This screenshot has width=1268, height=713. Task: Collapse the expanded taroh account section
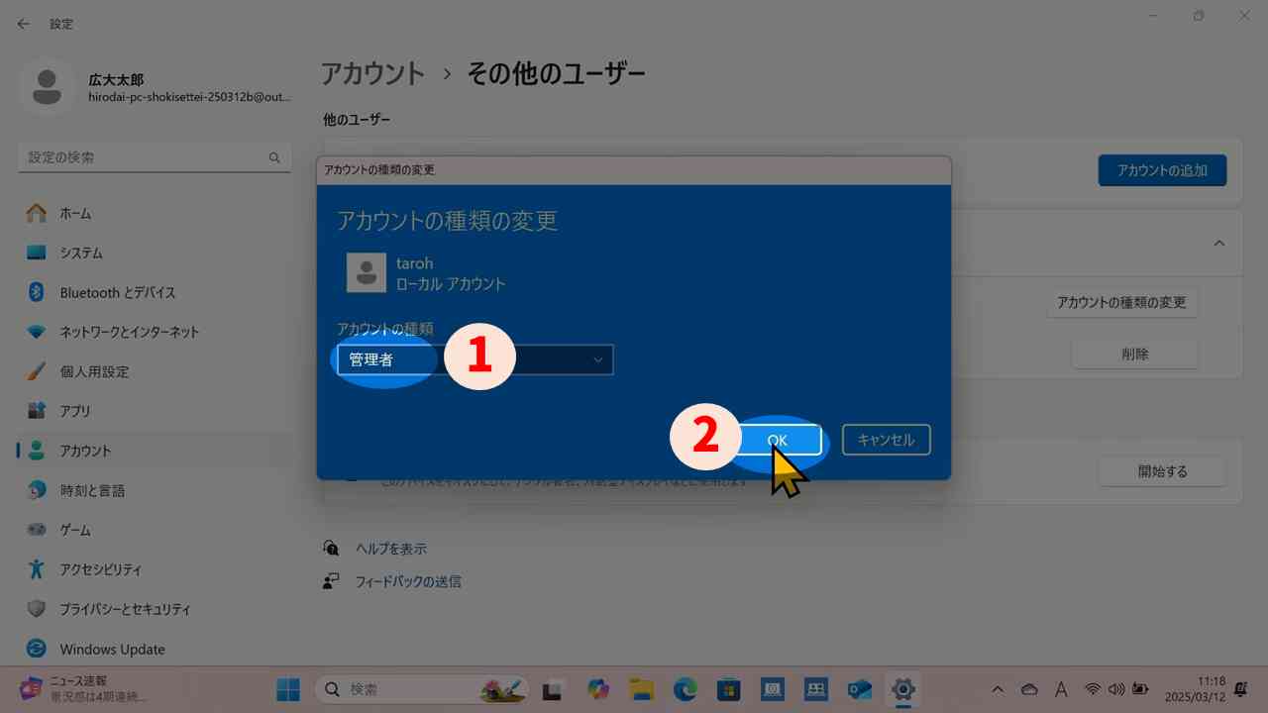1219,243
